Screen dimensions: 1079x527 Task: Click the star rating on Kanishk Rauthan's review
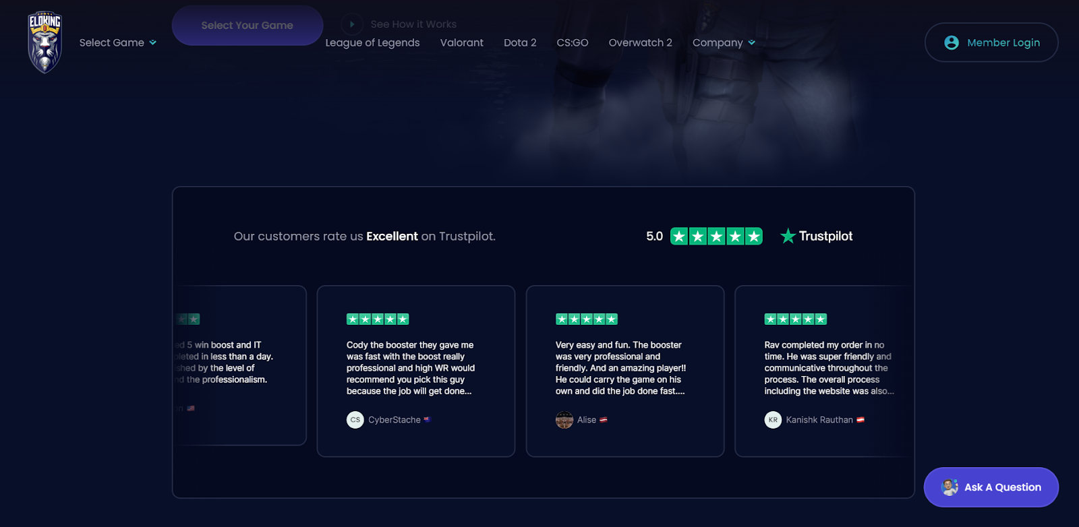click(x=796, y=319)
